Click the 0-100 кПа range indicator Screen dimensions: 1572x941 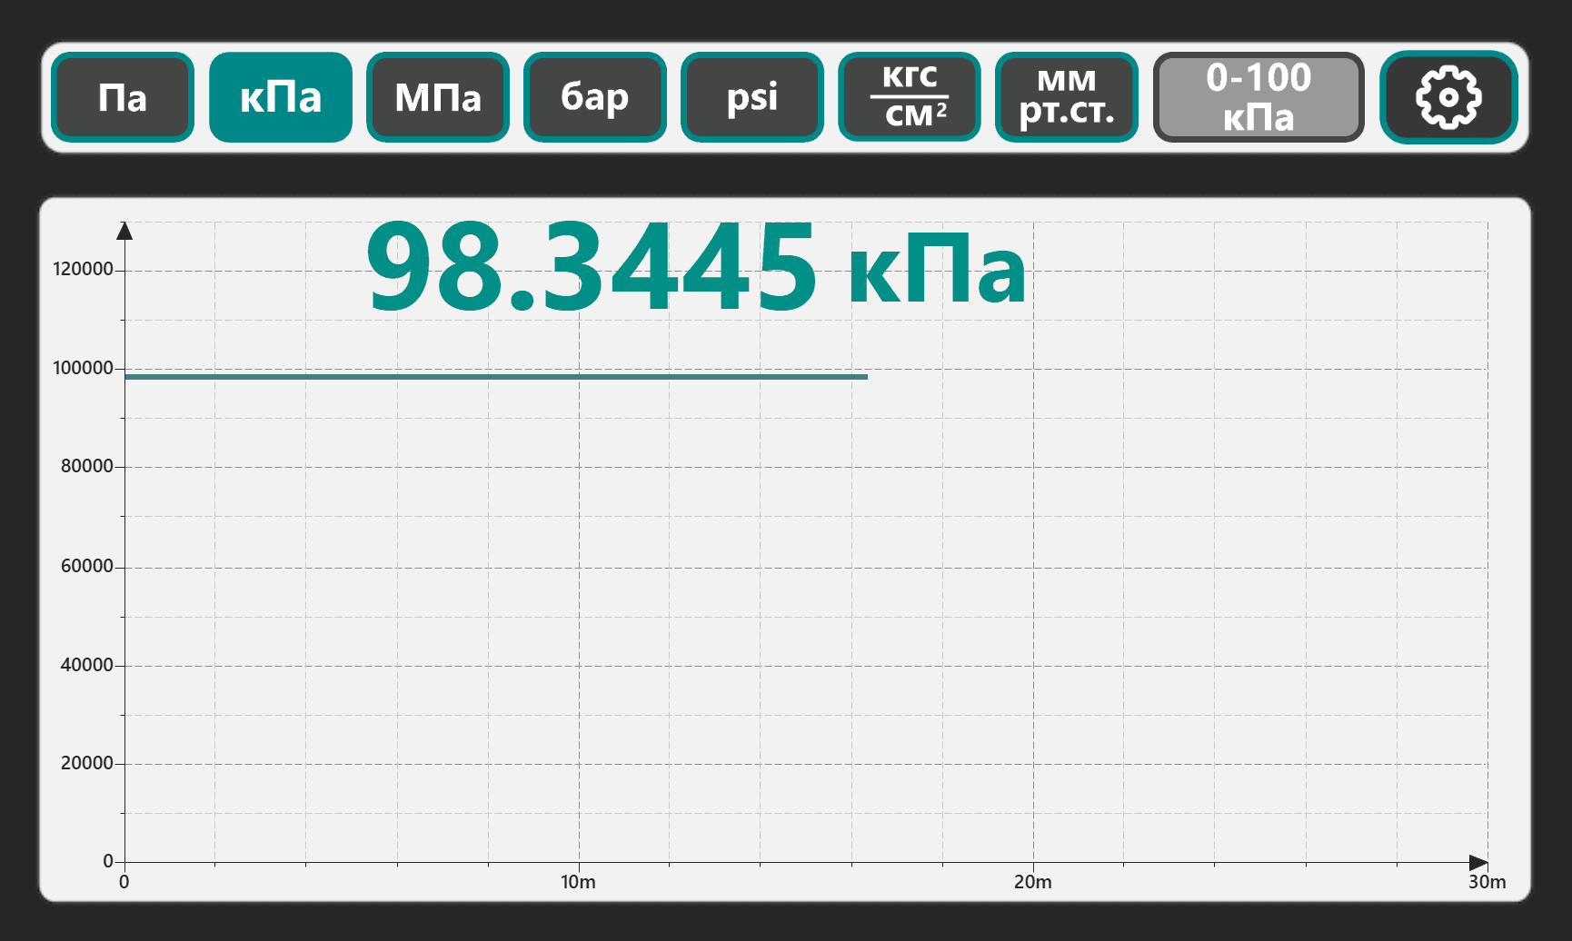pos(1259,97)
